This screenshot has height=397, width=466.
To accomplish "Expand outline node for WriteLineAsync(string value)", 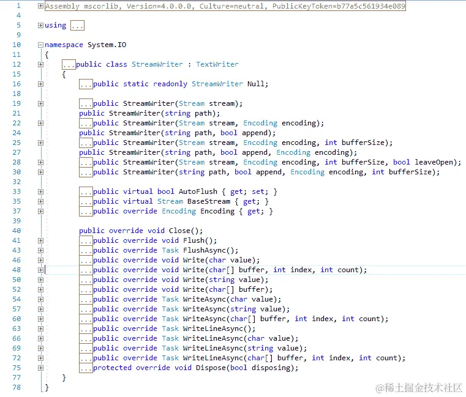I will coord(40,349).
